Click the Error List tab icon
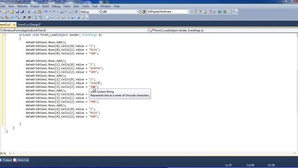 point(15,160)
